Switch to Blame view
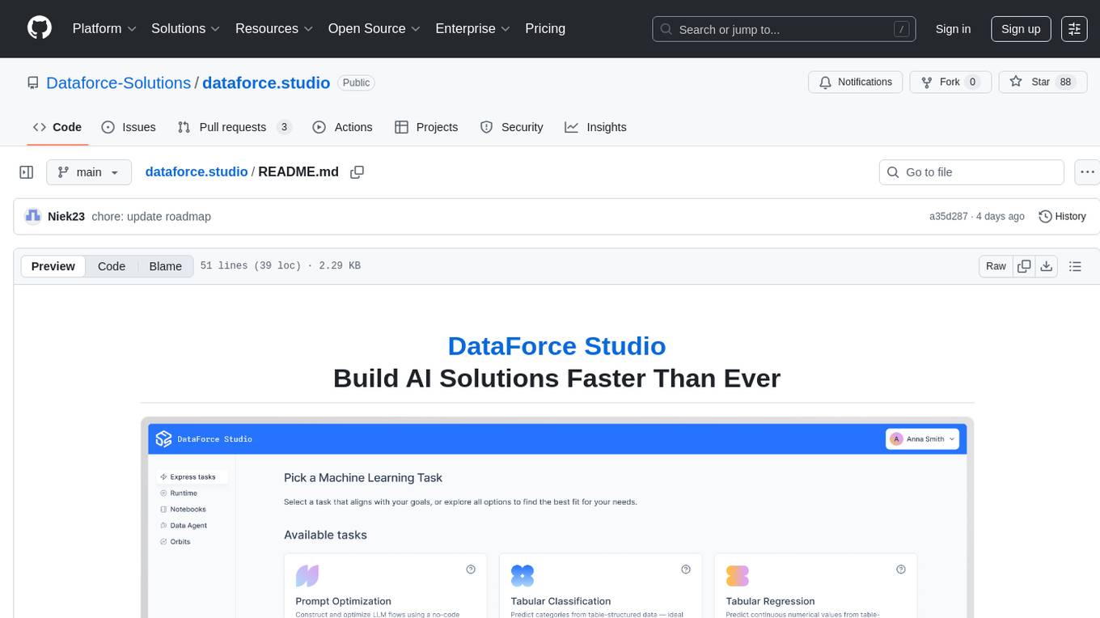This screenshot has height=618, width=1100. 165,266
